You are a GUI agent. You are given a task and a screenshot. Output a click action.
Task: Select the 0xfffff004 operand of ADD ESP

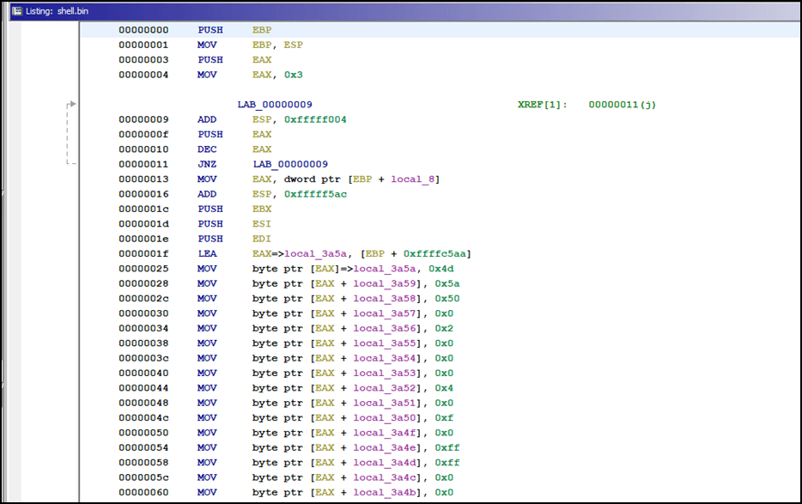pos(314,119)
